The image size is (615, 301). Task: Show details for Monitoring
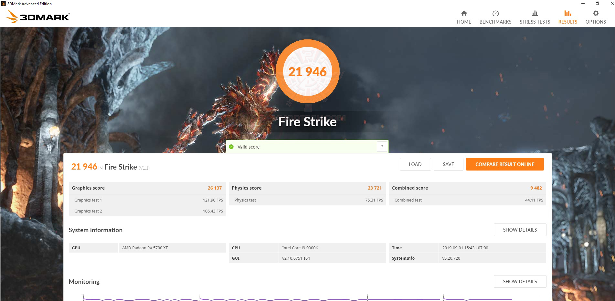click(x=520, y=281)
